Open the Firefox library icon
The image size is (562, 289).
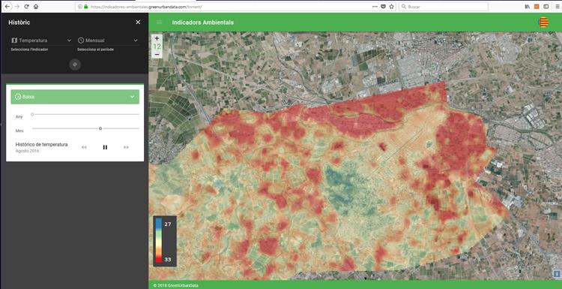pyautogui.click(x=528, y=7)
